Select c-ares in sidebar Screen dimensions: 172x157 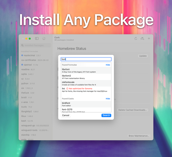click(35, 102)
